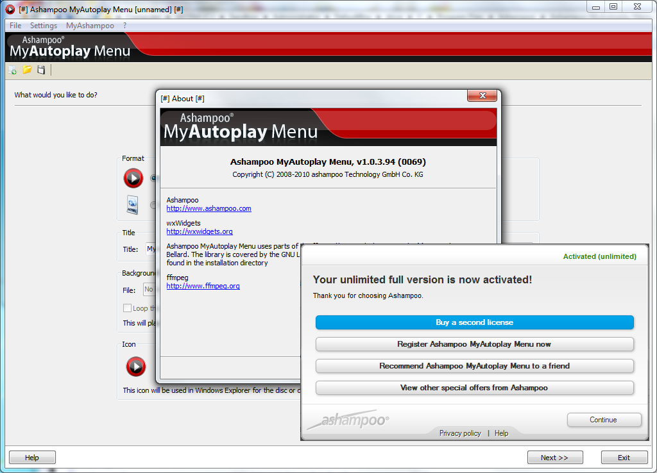
Task: Click View other special offers from Ashampoo
Action: pyautogui.click(x=474, y=388)
